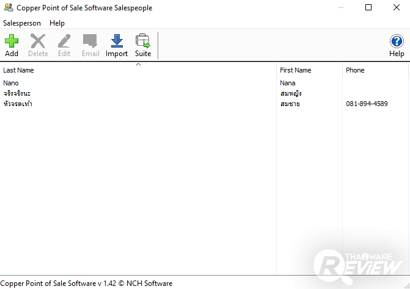
Task: Click first name สมหญิง cell
Action: point(291,93)
